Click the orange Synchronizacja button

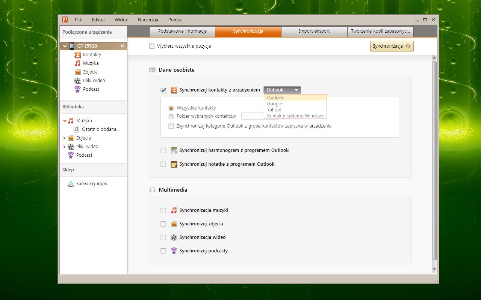click(392, 46)
